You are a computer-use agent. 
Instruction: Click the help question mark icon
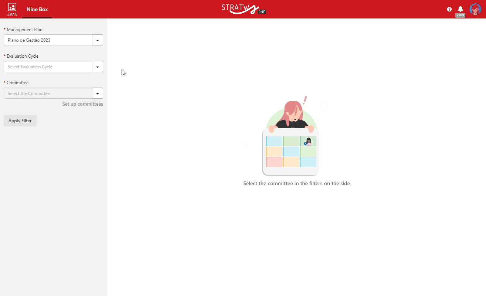[449, 9]
